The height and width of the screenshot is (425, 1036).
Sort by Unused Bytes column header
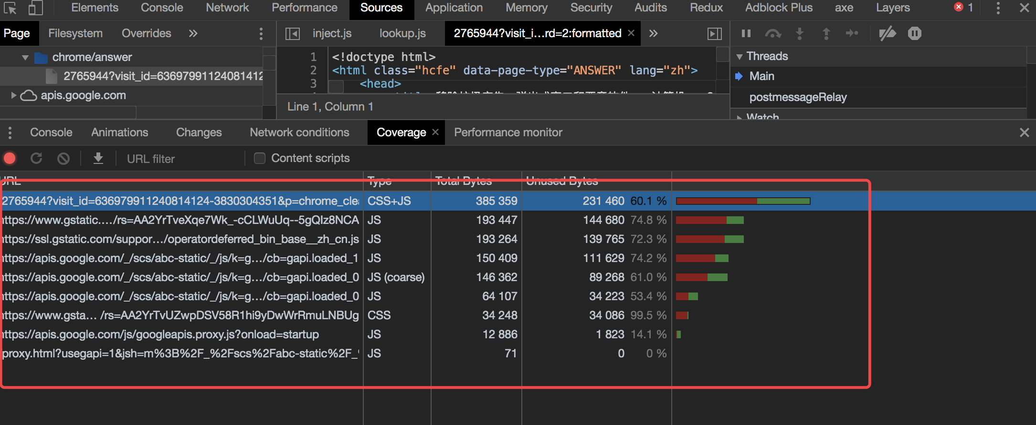596,181
